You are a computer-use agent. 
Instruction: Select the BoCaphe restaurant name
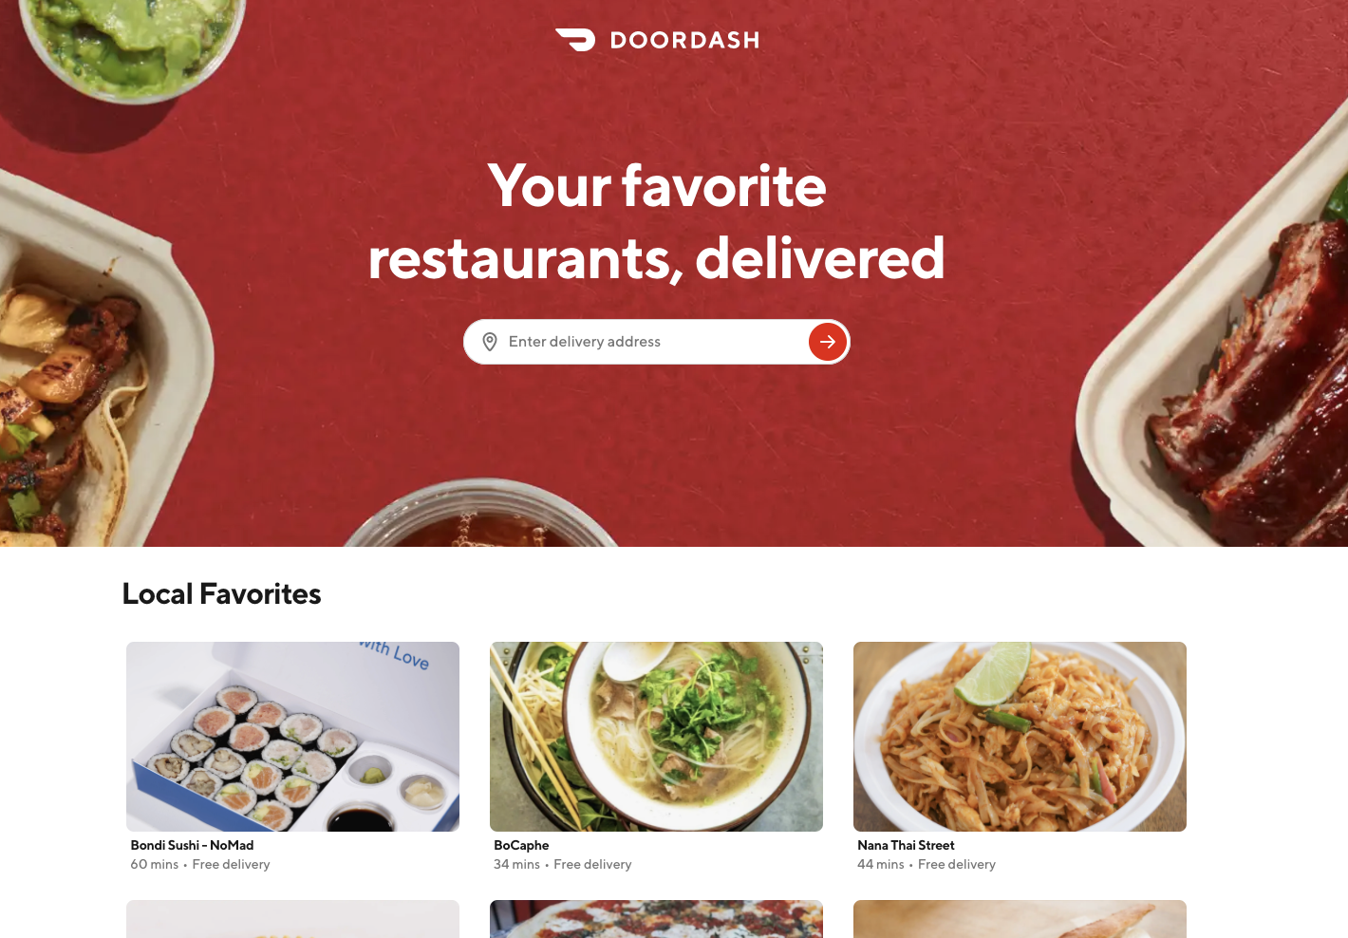[521, 845]
